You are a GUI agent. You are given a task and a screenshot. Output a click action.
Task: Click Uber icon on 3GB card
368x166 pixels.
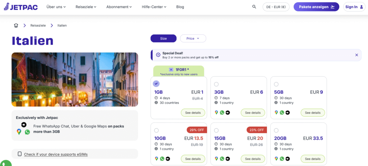click(227, 112)
